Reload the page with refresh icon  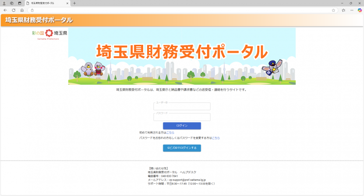coord(14,10)
